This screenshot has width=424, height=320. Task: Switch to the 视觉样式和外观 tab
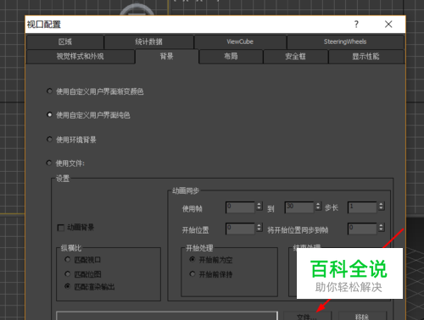pos(81,57)
